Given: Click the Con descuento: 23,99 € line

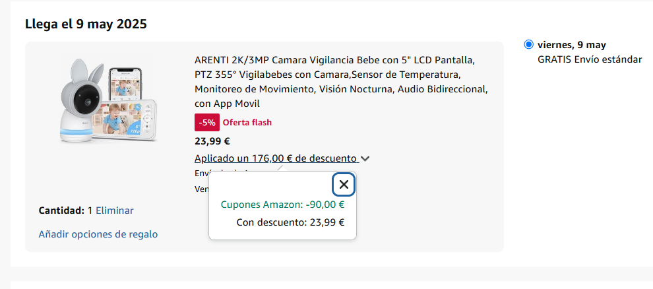Looking at the screenshot, I should click(291, 222).
